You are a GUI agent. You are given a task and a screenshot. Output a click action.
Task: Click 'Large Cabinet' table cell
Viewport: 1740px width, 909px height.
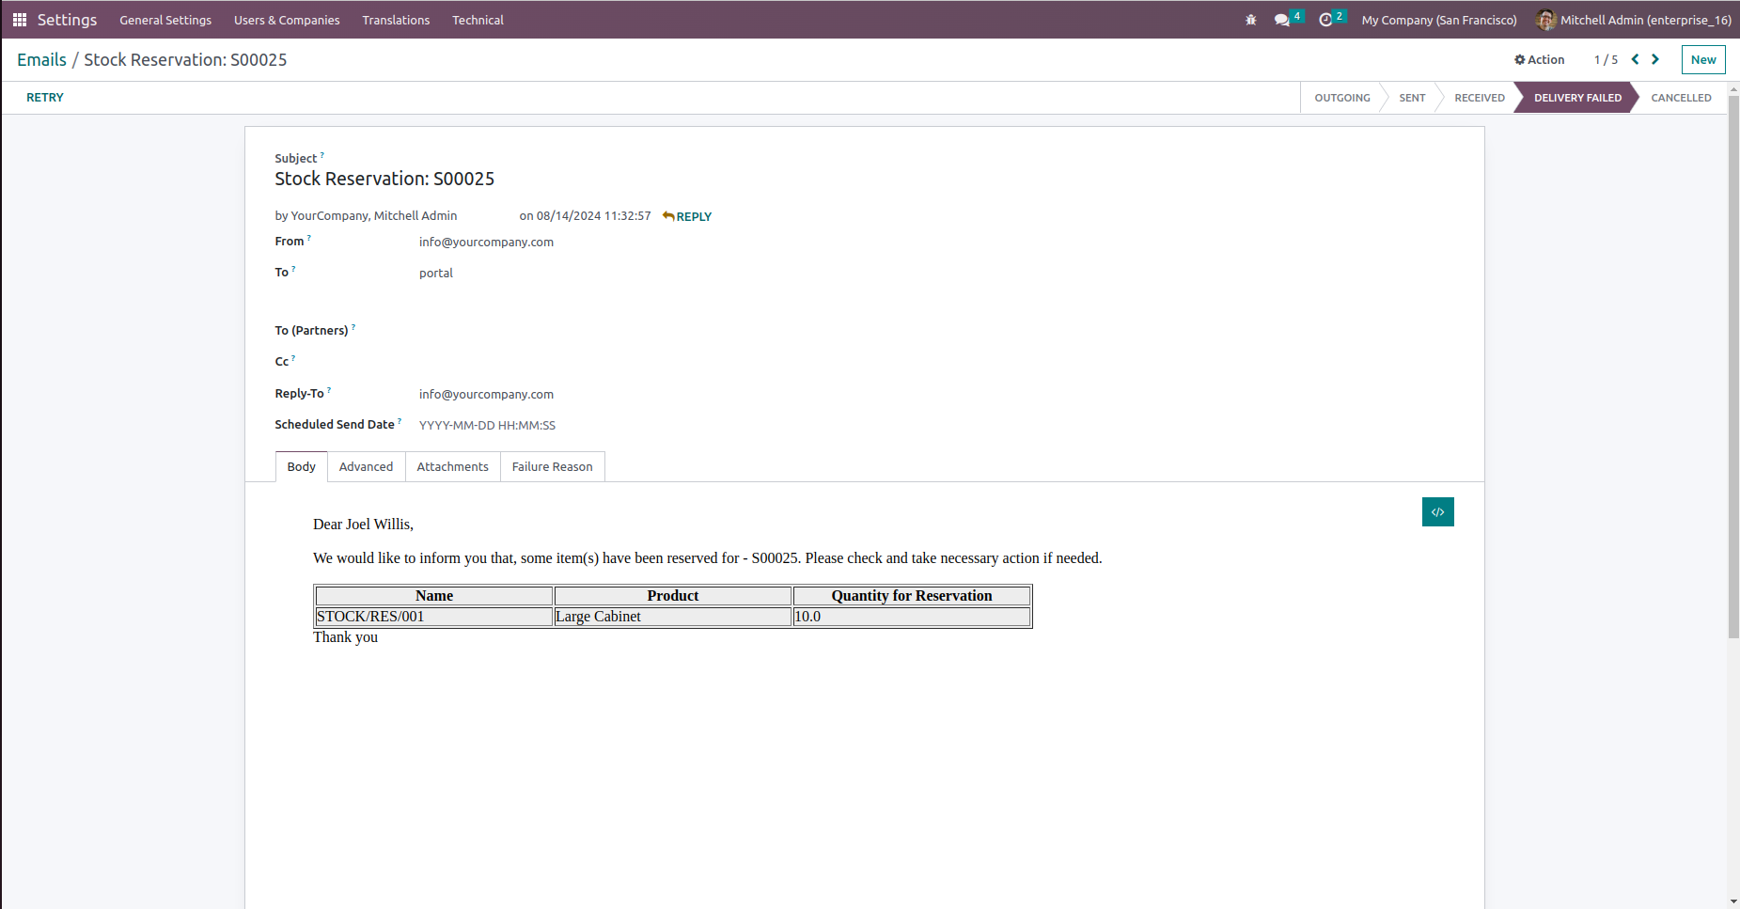[673, 617]
